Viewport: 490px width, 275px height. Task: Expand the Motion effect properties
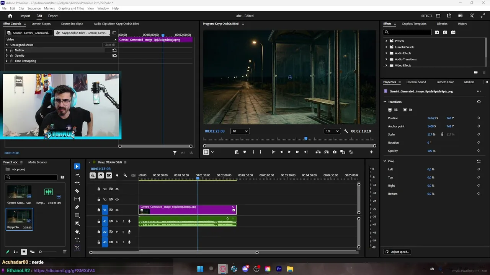tap(7, 50)
